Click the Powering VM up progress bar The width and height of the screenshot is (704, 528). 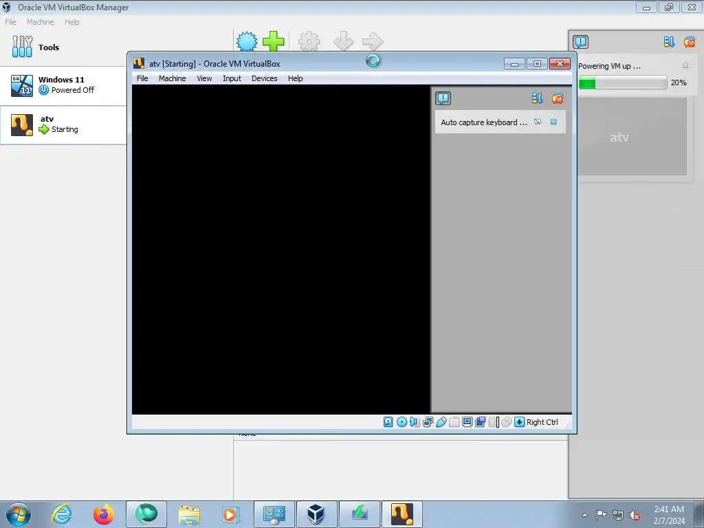click(622, 82)
